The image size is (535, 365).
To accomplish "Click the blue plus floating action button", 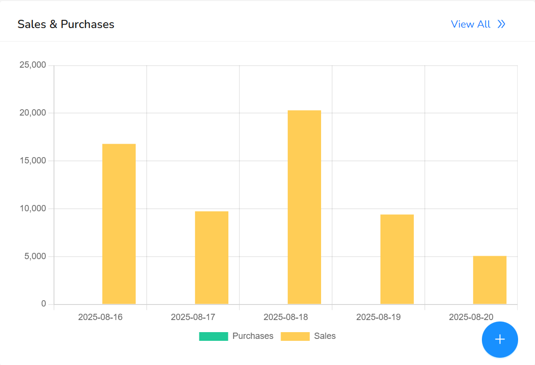I will tap(500, 339).
